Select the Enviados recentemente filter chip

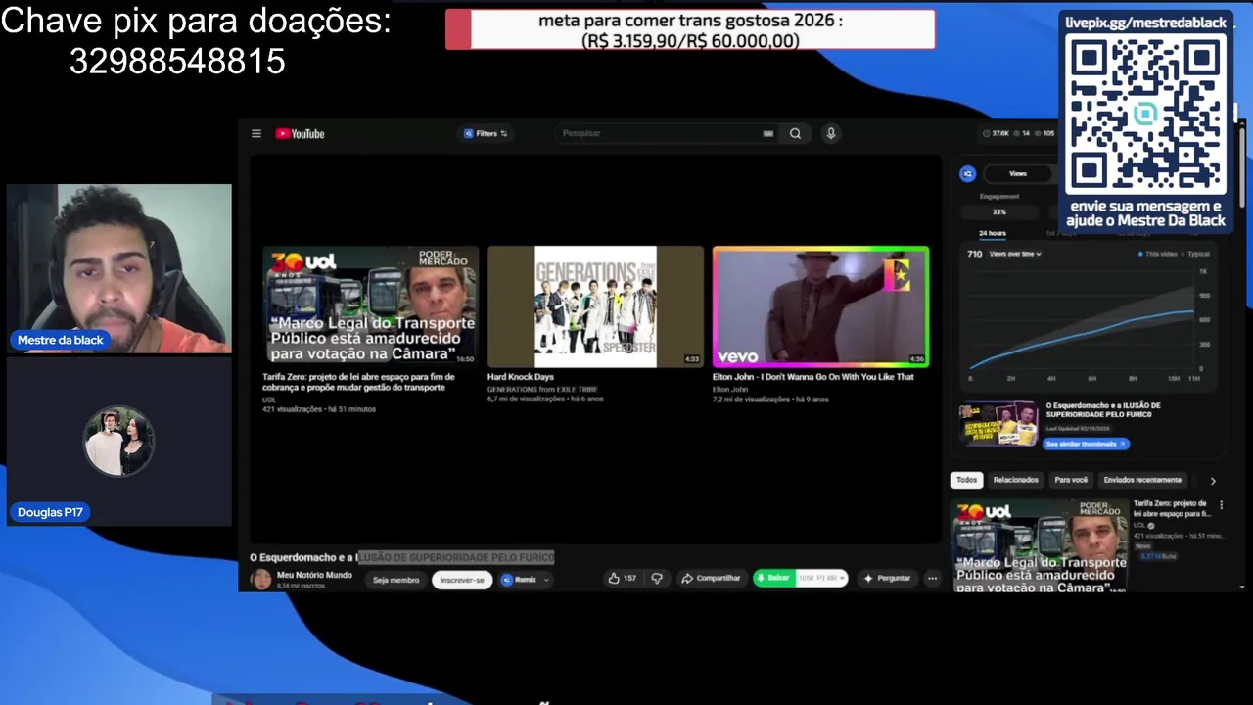(x=1142, y=480)
